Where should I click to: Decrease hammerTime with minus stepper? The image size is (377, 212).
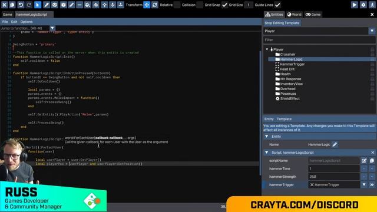coord(364,168)
